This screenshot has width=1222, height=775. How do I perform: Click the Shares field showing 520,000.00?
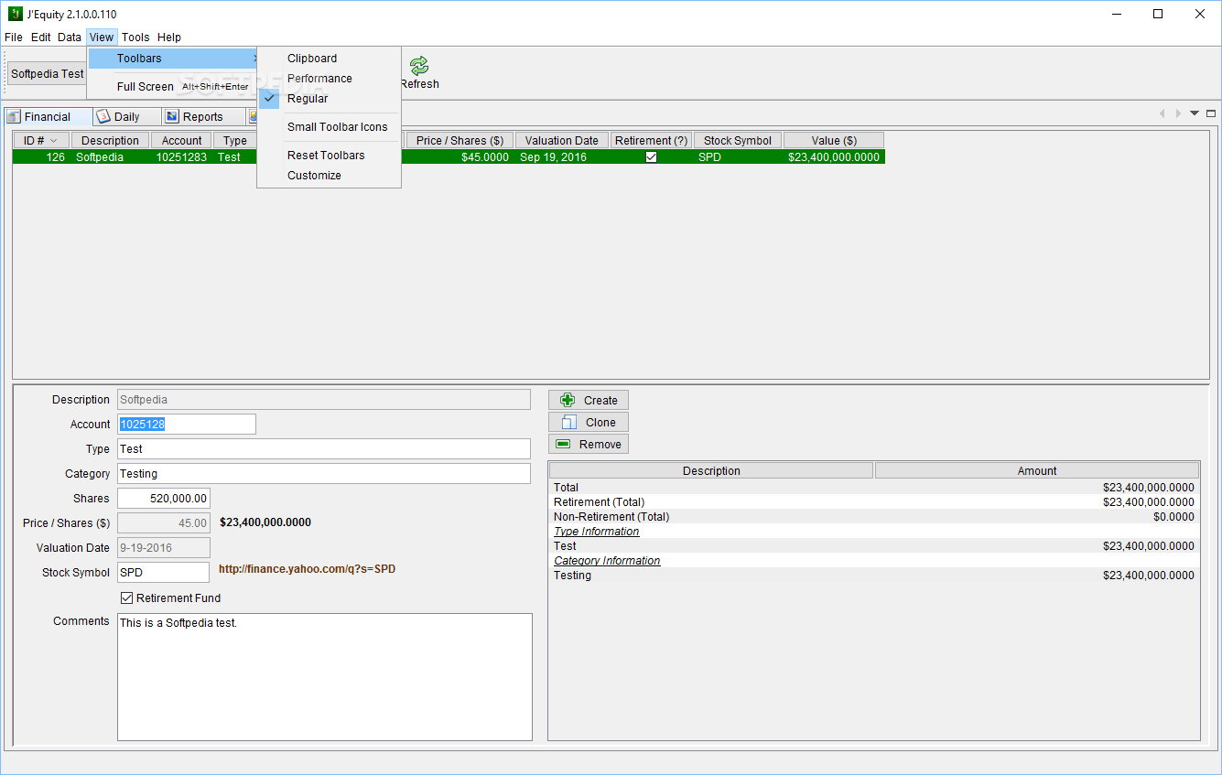coord(164,498)
